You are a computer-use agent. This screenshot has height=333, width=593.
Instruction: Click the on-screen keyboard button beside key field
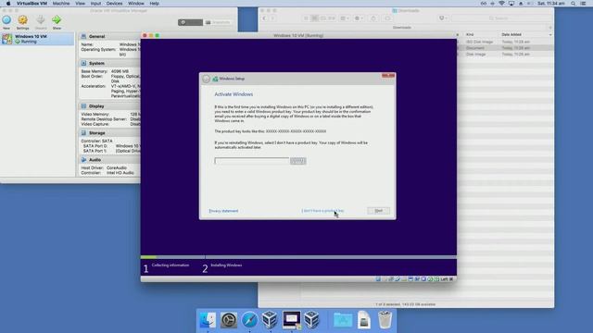tap(298, 161)
